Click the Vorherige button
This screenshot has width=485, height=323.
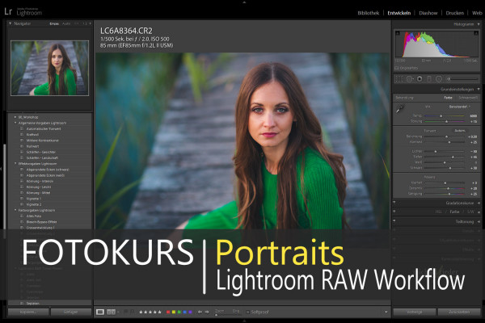point(414,313)
